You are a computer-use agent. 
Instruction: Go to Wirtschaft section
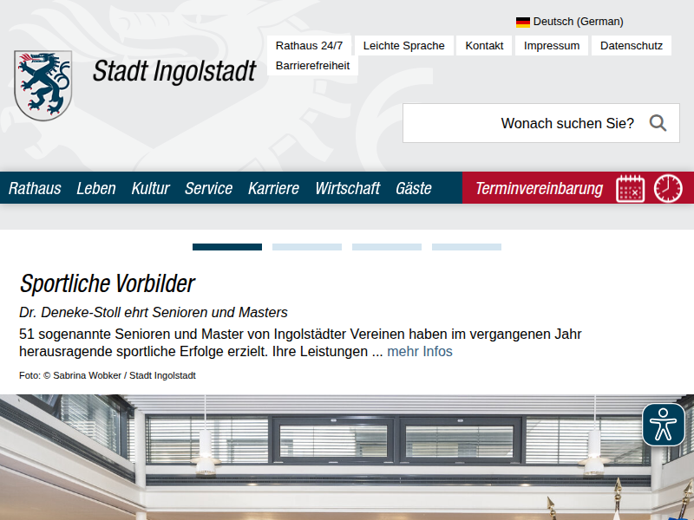point(347,188)
